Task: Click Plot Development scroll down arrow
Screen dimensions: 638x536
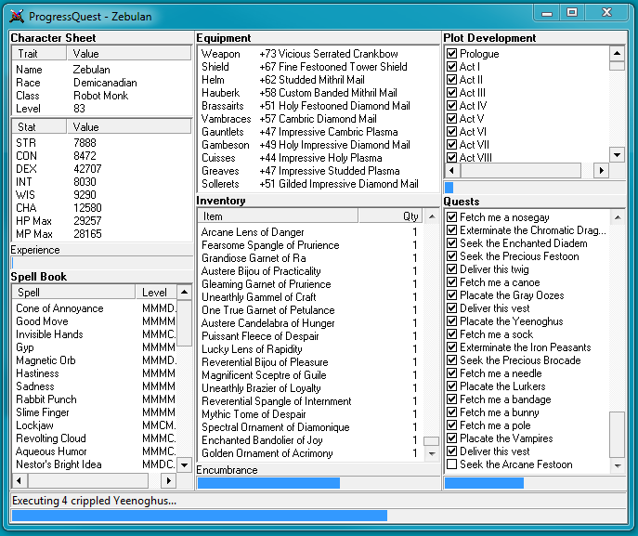Action: click(x=618, y=154)
